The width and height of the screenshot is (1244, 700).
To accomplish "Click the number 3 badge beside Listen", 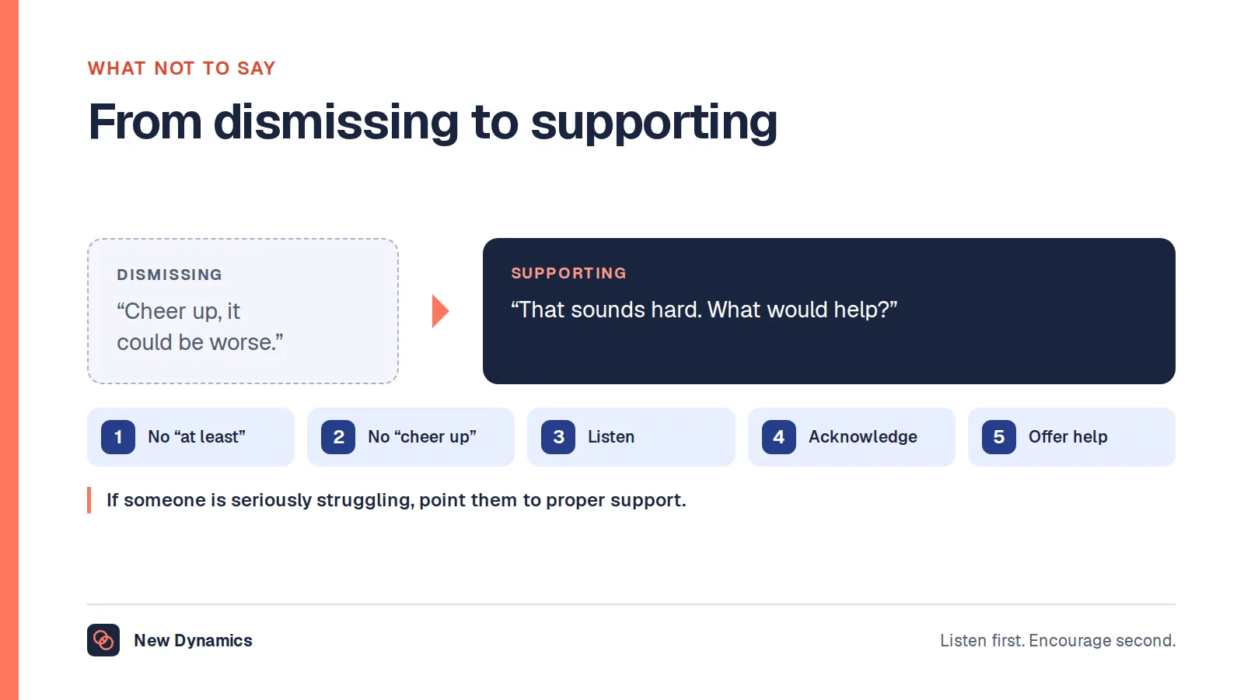I will [x=558, y=437].
